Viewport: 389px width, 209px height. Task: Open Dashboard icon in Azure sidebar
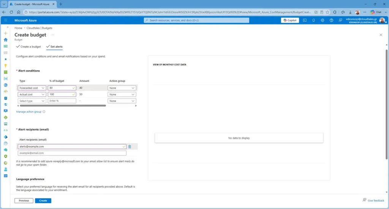pos(5,46)
